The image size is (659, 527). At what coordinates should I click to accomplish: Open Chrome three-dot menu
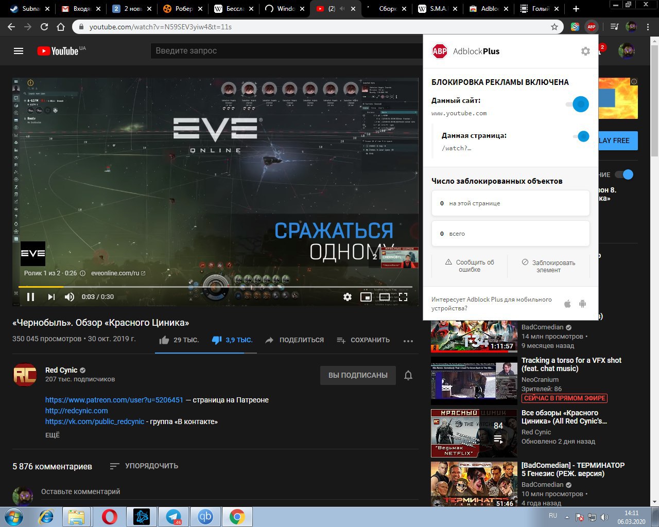click(x=648, y=26)
